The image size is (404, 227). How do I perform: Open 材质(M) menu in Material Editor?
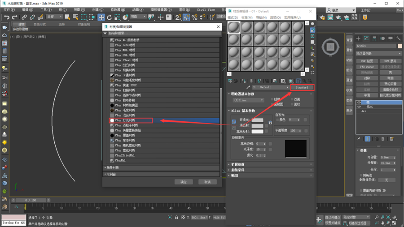click(x=247, y=18)
